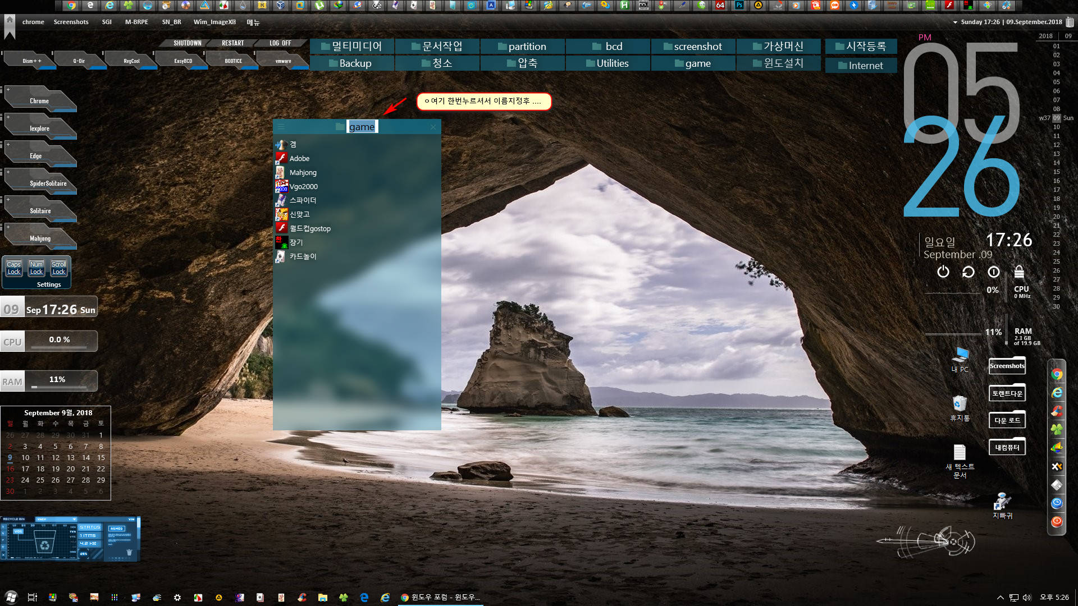Open 토렌트다운 folder tab on desktop

point(1007,393)
